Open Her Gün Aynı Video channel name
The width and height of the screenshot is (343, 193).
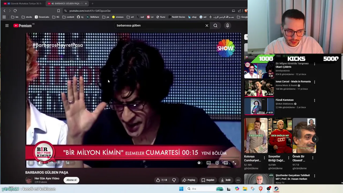coord(47,178)
